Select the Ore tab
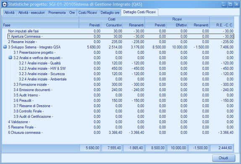This screenshot has width=241, height=164. tap(72, 13)
